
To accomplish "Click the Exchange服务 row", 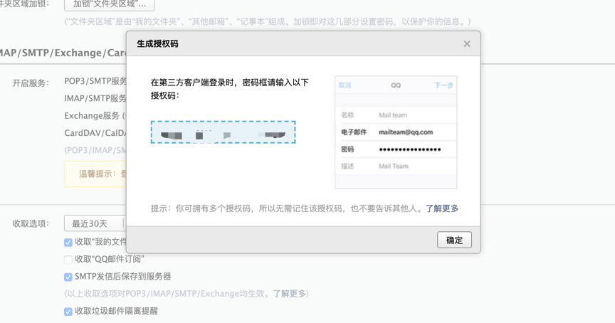I will (95, 116).
